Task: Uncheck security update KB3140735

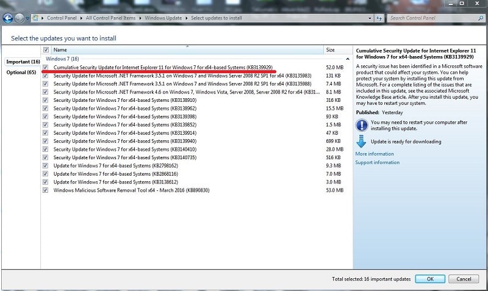Action: click(x=45, y=157)
